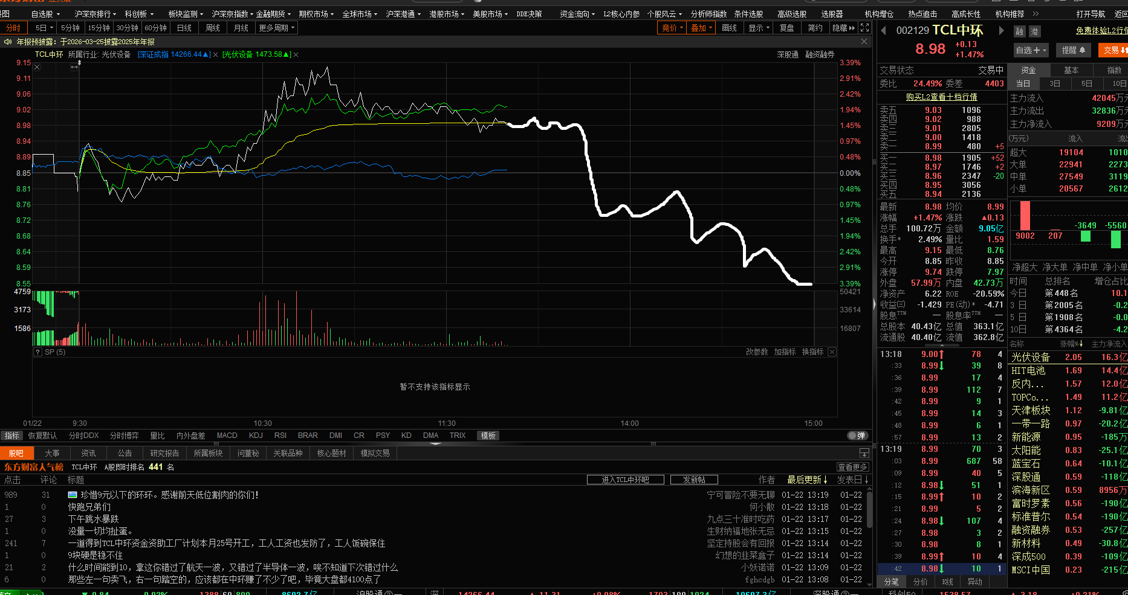Click the 进入TCL中环吧 button
The image size is (1128, 595).
pos(626,480)
